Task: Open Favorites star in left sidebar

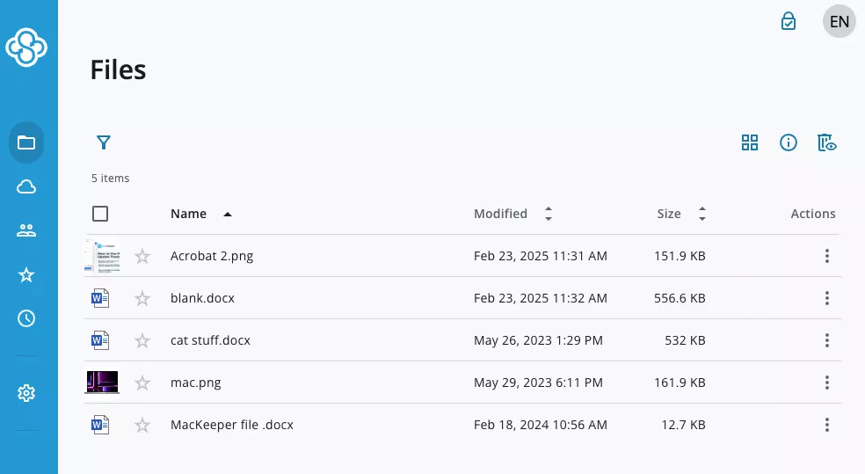Action: click(x=26, y=275)
